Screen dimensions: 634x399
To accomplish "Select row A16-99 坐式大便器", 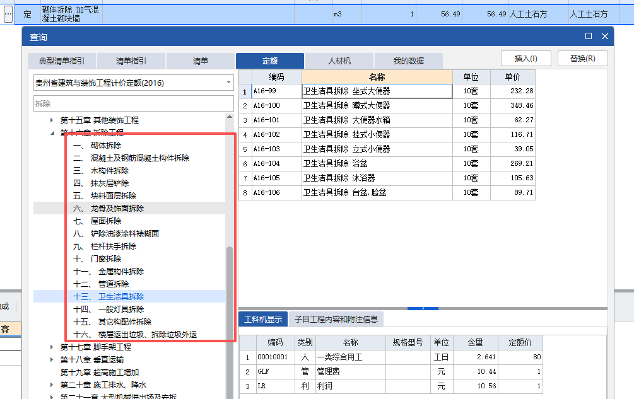I will point(387,91).
